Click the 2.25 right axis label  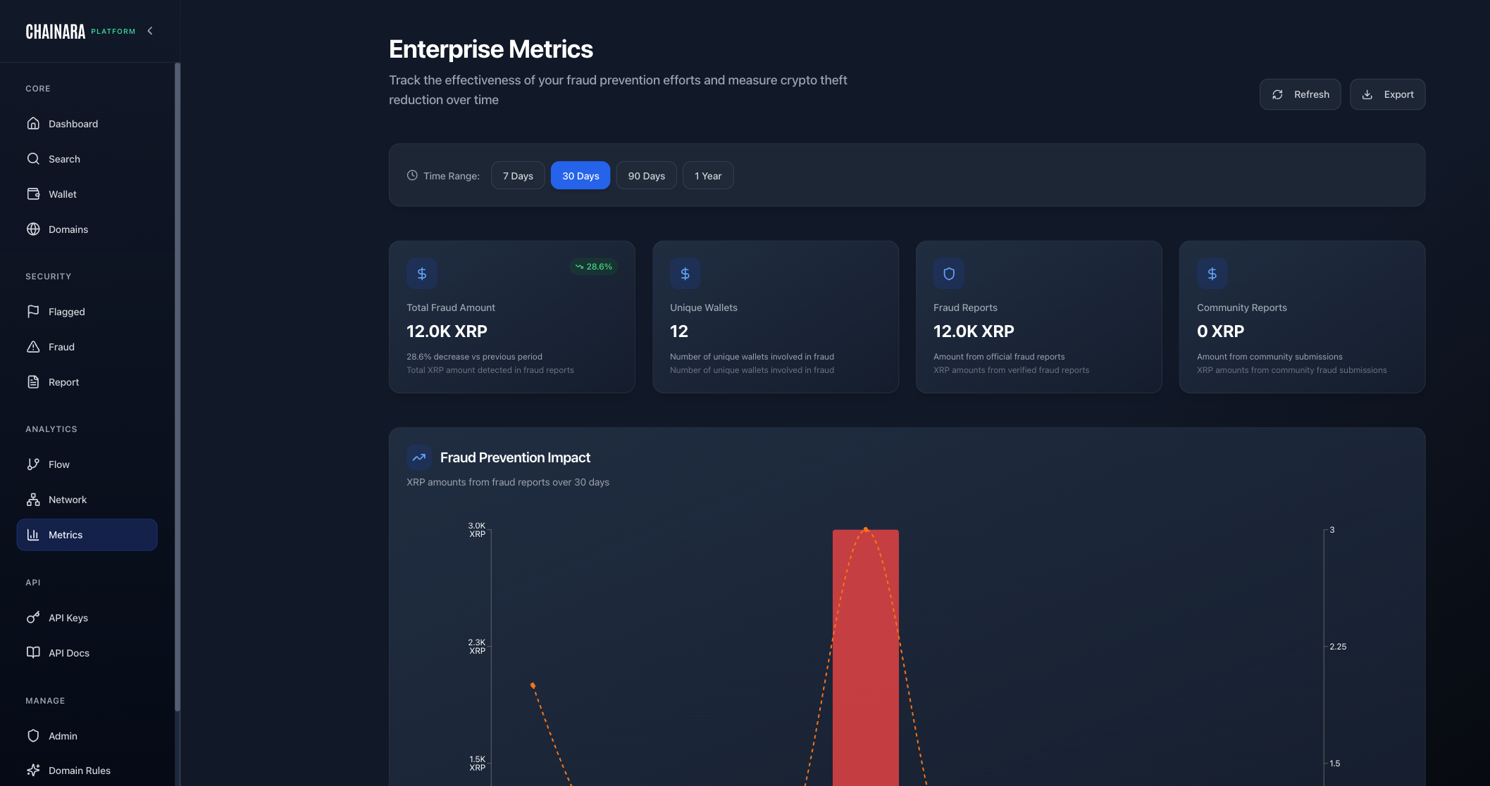point(1338,646)
